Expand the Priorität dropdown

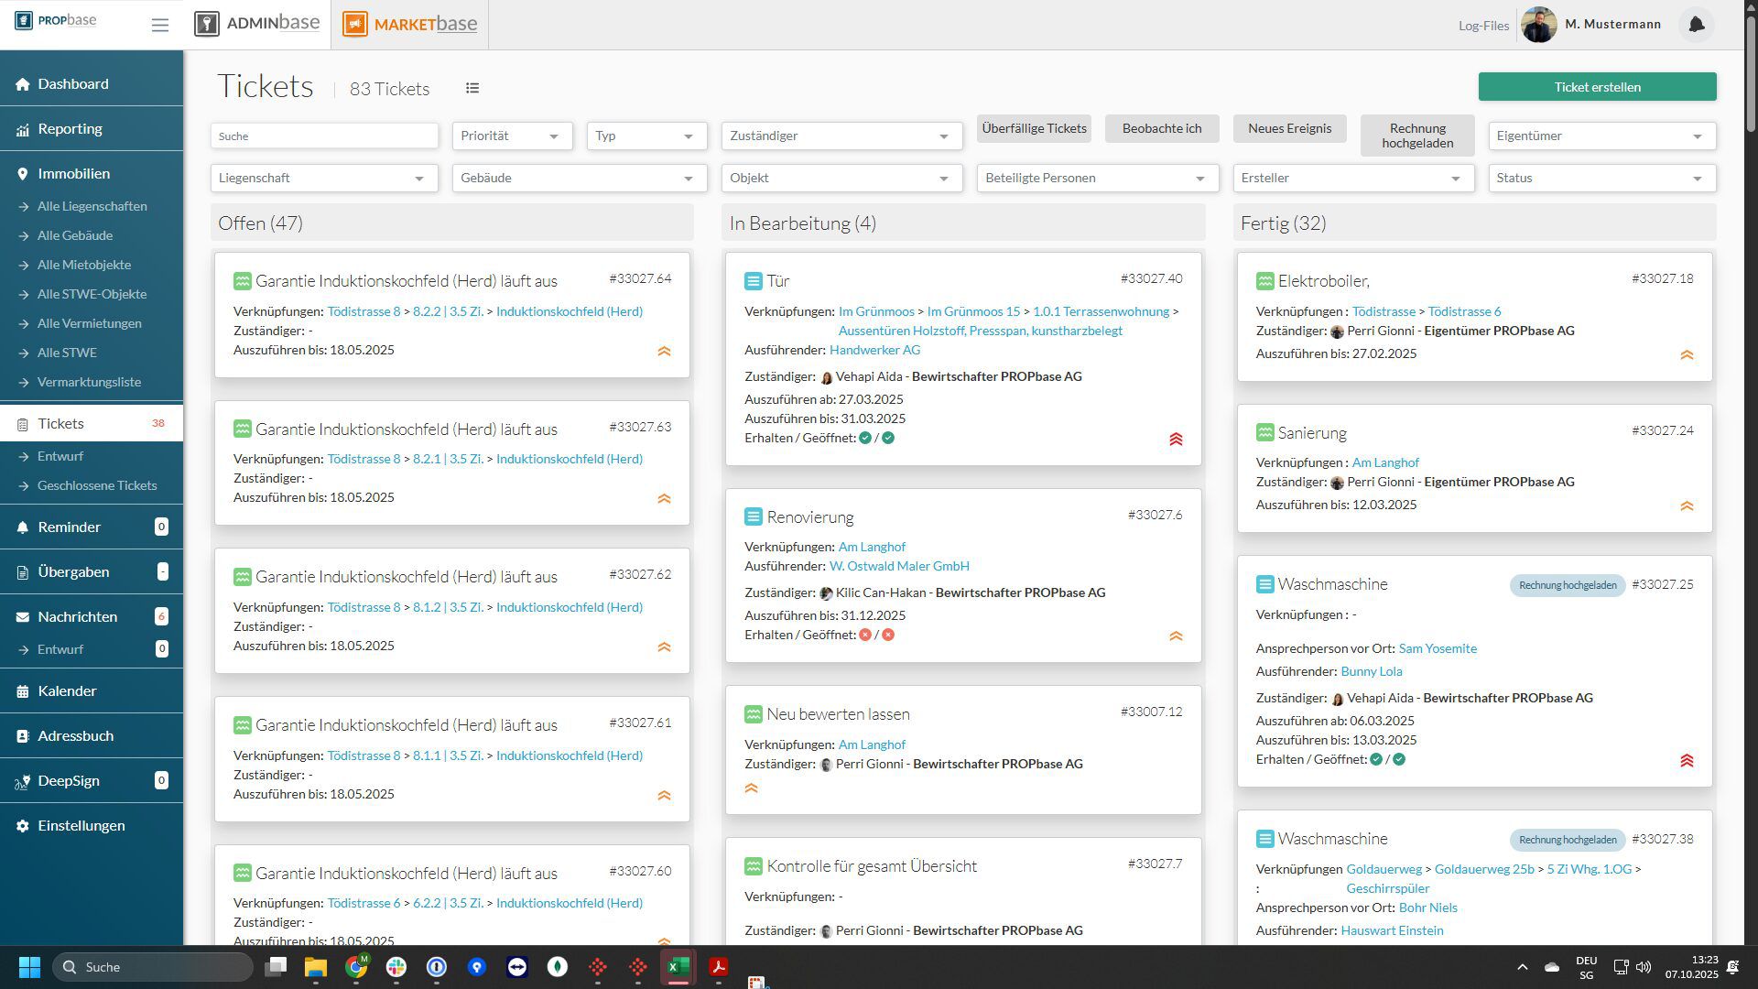pos(512,136)
